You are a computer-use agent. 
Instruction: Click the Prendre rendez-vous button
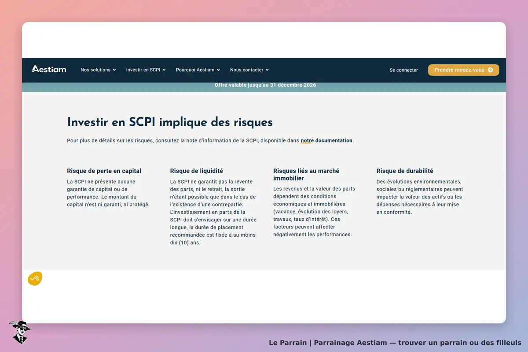(464, 70)
